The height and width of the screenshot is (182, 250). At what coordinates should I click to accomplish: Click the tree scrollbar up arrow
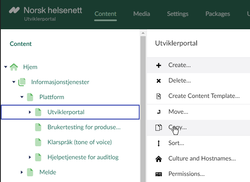tap(143, 33)
